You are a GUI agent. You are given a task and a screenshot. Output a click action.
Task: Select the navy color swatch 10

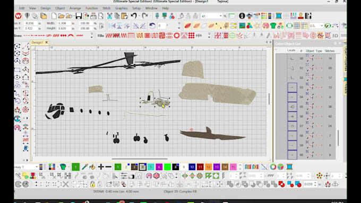coord(192,167)
